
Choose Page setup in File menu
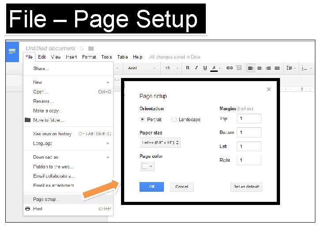(68, 199)
